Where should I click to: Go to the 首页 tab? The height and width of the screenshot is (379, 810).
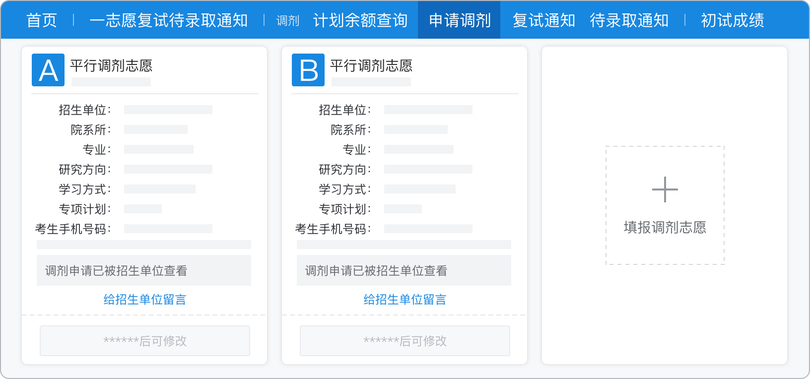[x=42, y=20]
